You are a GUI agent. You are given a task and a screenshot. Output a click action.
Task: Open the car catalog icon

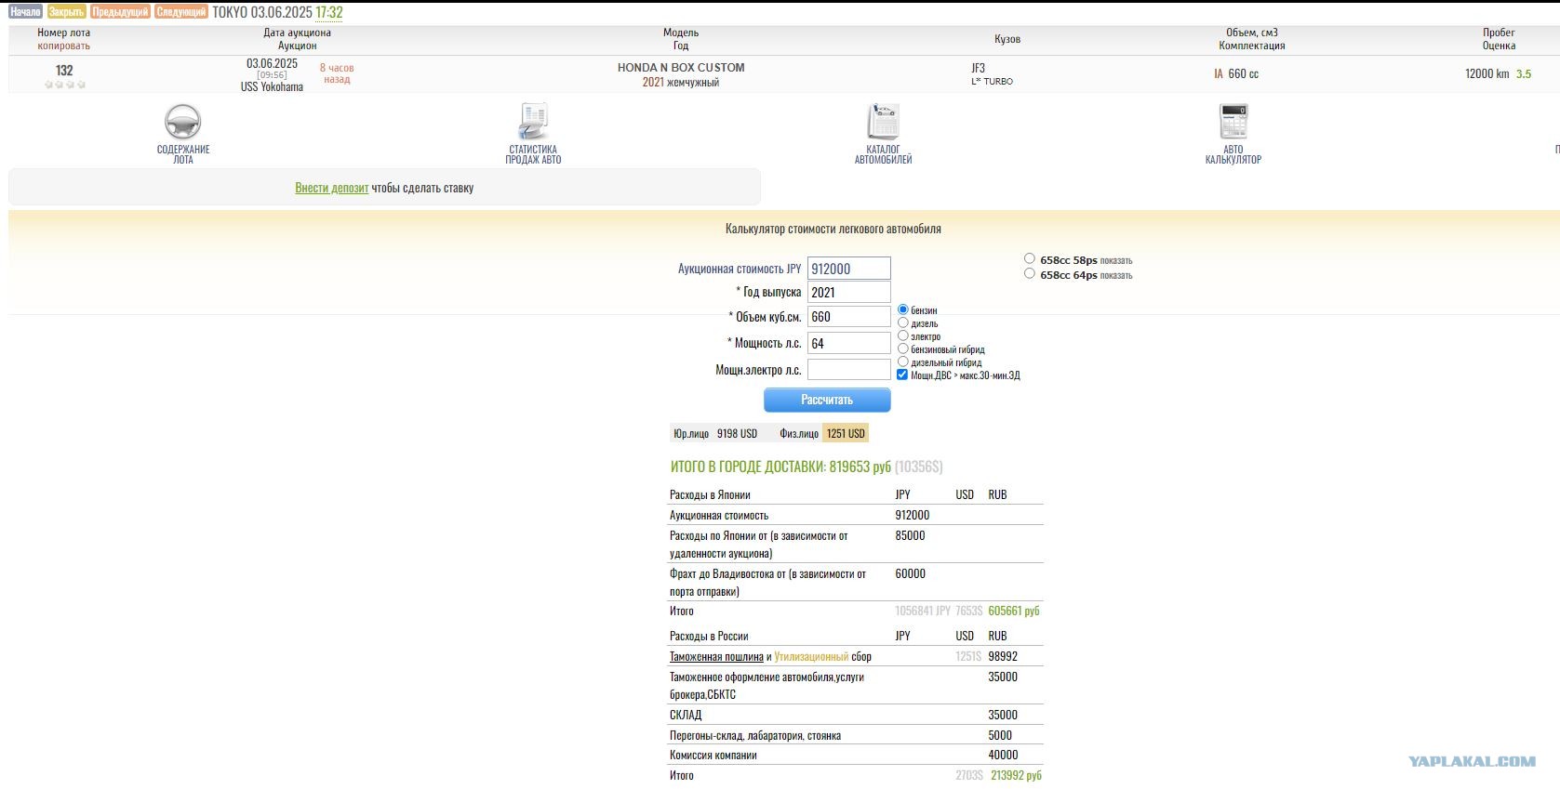883,122
